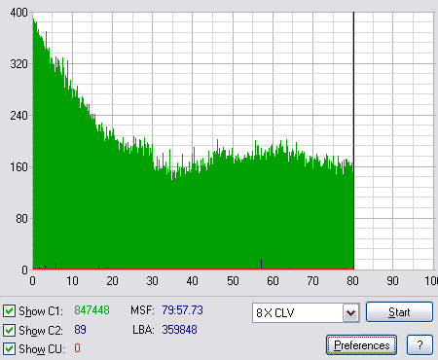Open the Preferences dialog
Image resolution: width=438 pixels, height=360 pixels.
coord(361,345)
